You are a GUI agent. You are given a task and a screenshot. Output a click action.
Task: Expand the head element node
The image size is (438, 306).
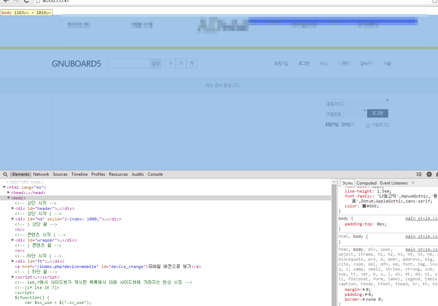pyautogui.click(x=9, y=193)
